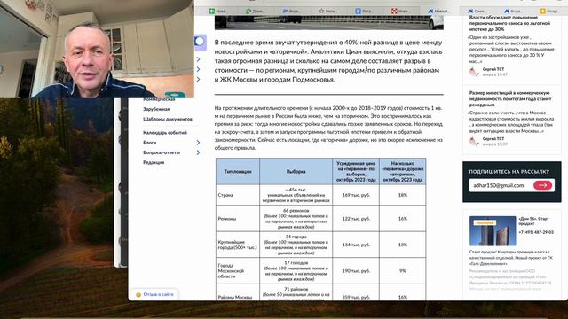Select the Страна row cell
Screen dimensions: 568x319
pos(238,195)
